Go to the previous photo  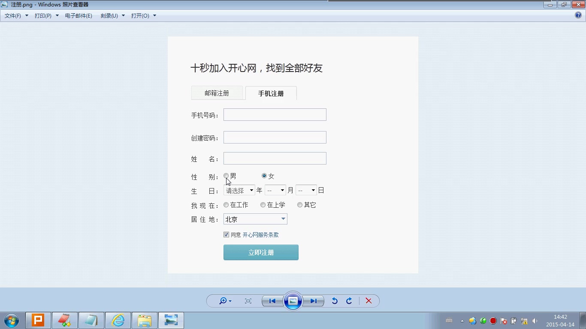[272, 301]
